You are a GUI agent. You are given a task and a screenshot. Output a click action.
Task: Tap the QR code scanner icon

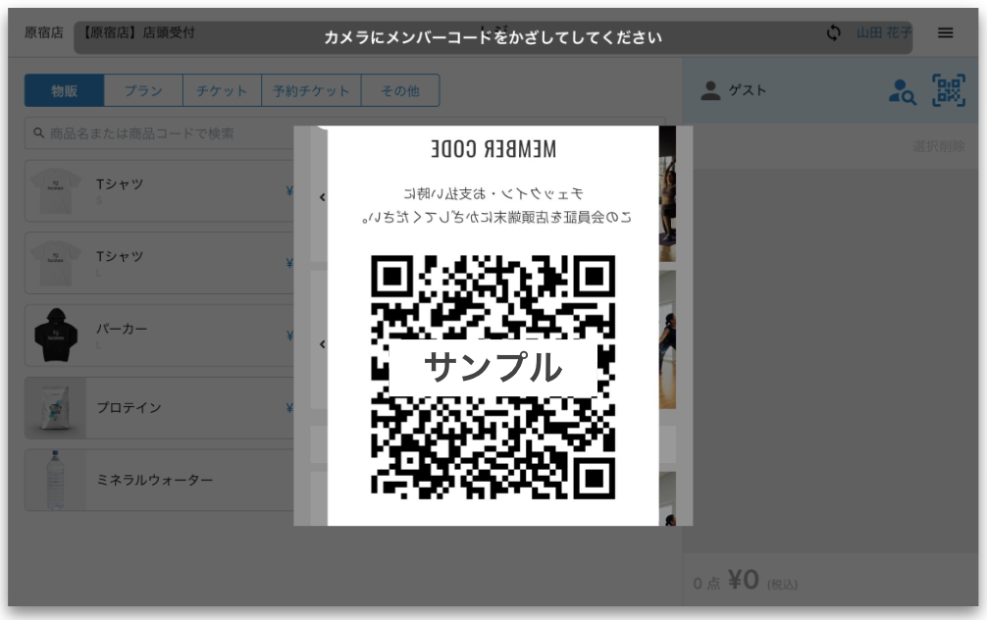pos(948,91)
